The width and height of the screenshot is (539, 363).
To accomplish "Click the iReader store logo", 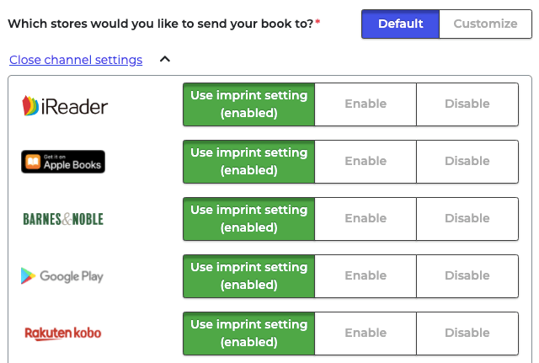I will tap(65, 105).
